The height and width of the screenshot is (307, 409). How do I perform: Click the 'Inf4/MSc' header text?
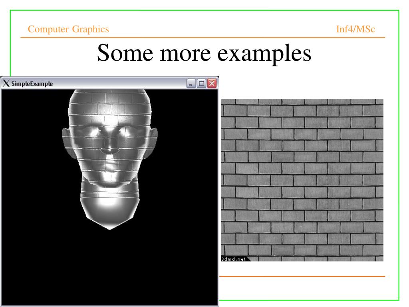[x=355, y=29]
